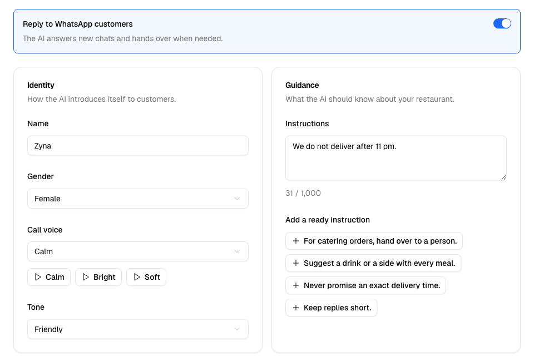The width and height of the screenshot is (534, 356).
Task: Click the 31 / 1,000 character counter
Action: [303, 193]
